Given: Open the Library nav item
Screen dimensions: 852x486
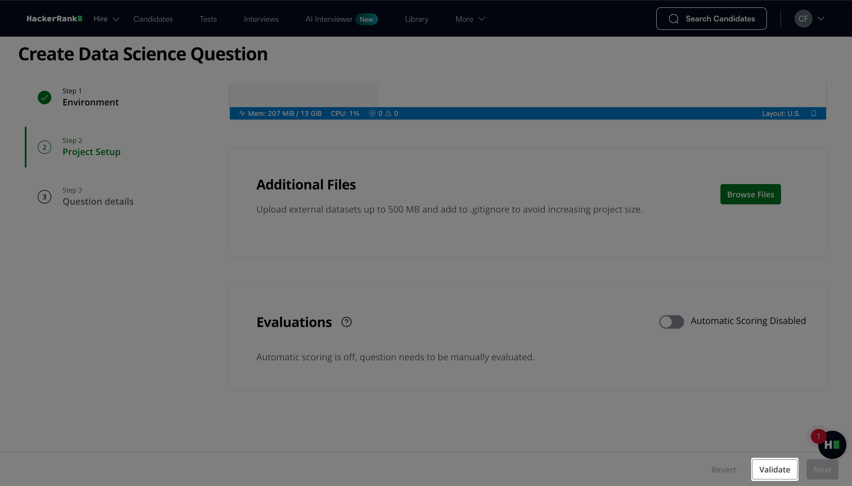Looking at the screenshot, I should [416, 19].
